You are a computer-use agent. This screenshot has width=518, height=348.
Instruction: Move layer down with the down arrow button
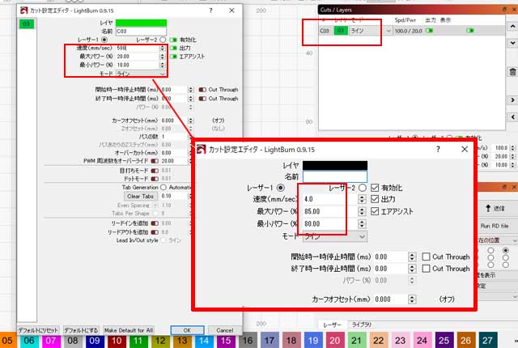point(512,43)
